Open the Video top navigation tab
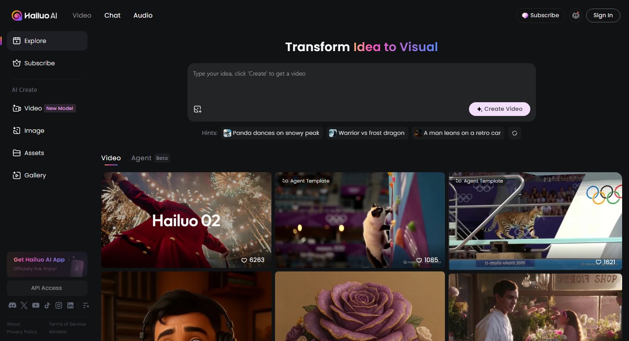Image resolution: width=629 pixels, height=341 pixels. coord(82,15)
